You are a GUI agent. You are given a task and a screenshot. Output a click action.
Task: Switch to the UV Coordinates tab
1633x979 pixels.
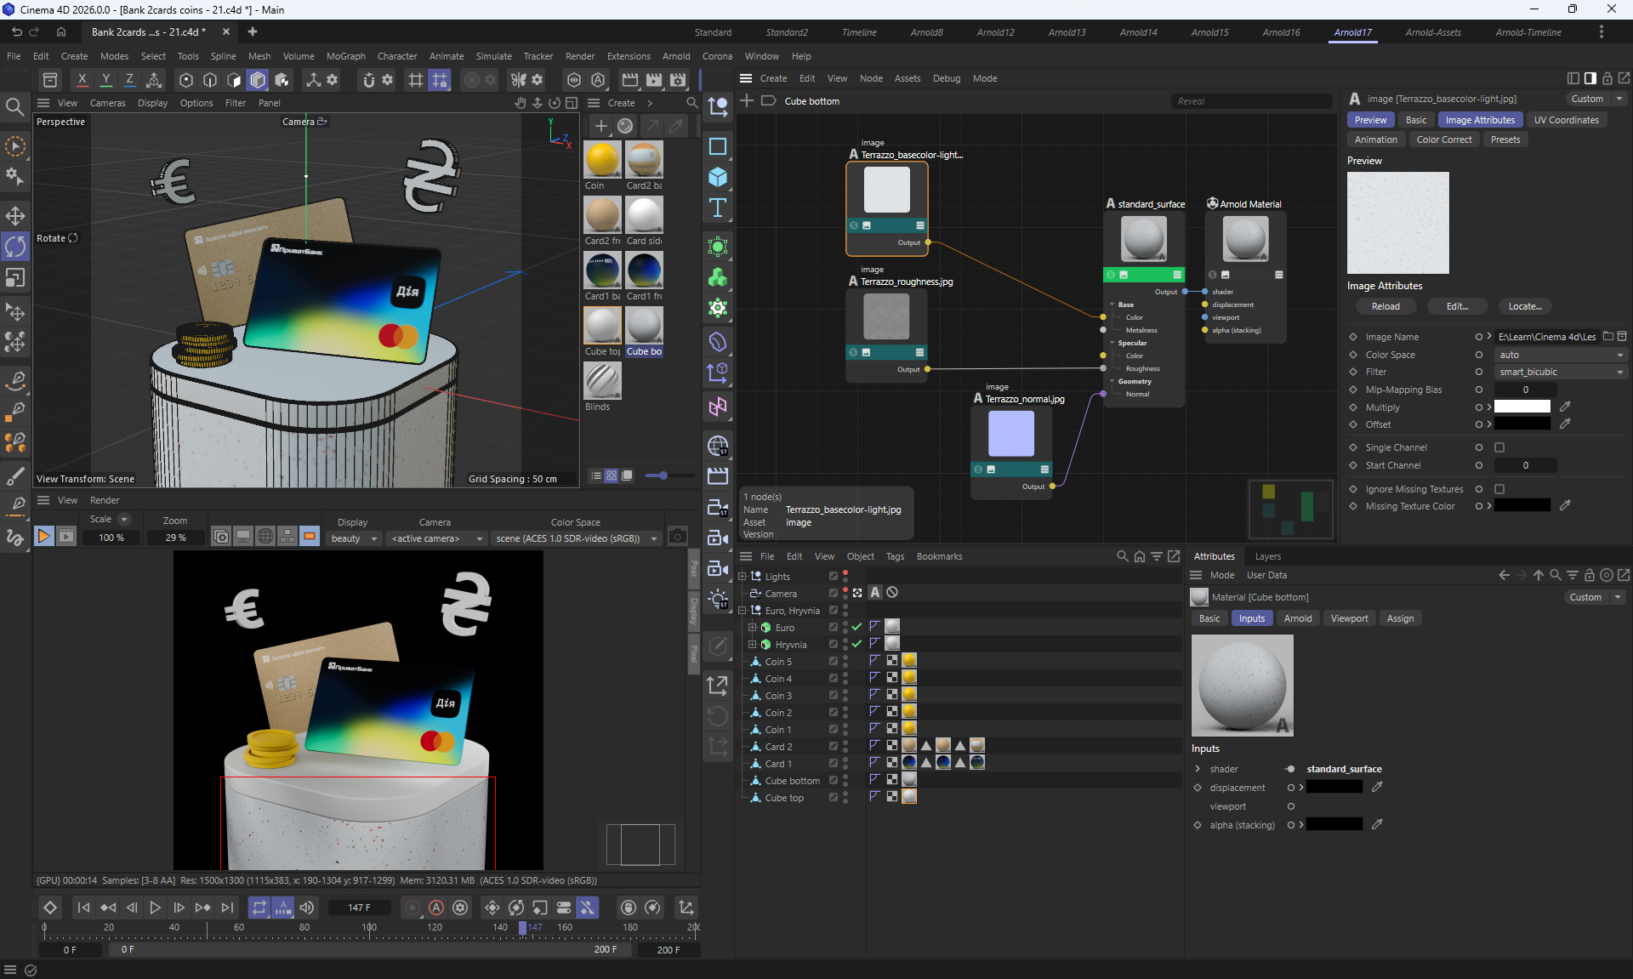pyautogui.click(x=1566, y=120)
